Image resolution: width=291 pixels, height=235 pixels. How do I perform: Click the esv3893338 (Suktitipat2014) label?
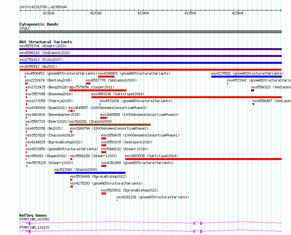[x=151, y=156]
